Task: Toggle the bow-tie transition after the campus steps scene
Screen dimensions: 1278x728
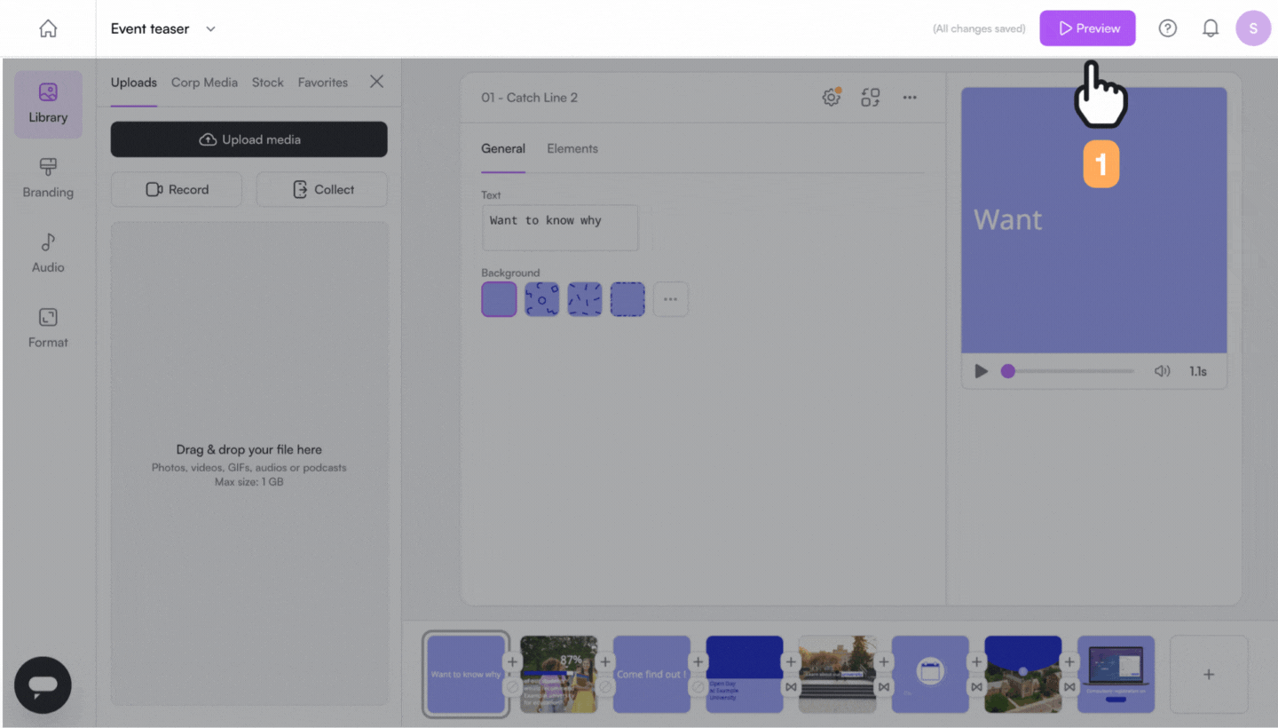Action: (x=883, y=687)
